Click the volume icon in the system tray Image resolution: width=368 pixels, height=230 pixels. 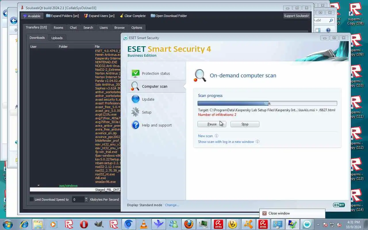pyautogui.click(x=339, y=224)
